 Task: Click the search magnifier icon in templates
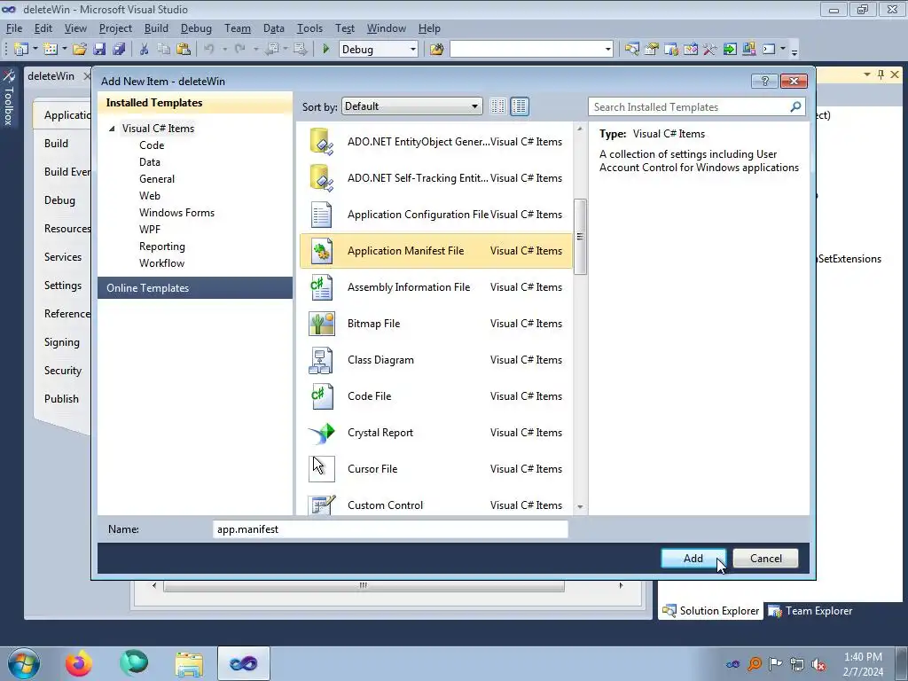(795, 106)
